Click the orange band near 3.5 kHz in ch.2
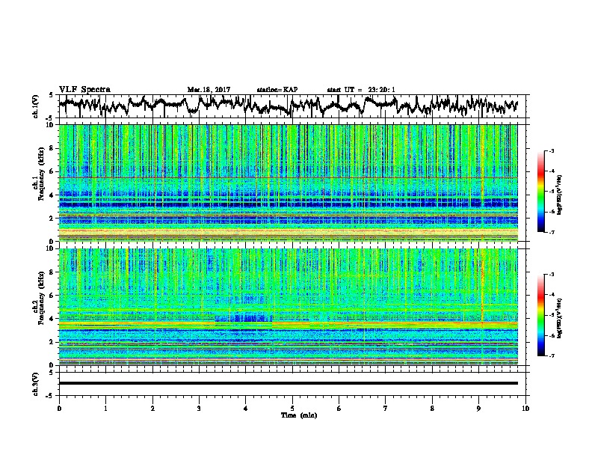 [x=289, y=324]
